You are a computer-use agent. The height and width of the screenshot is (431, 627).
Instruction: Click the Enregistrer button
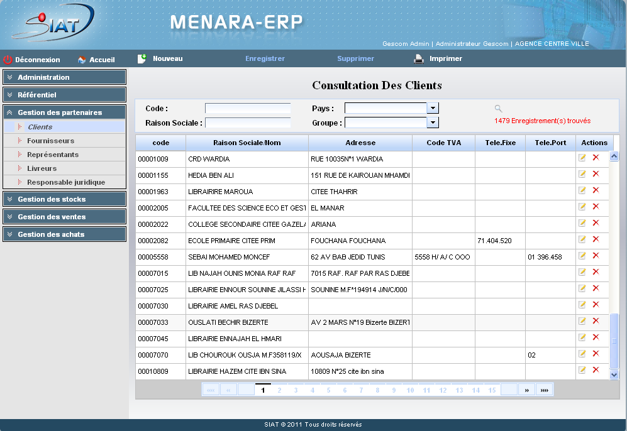pyautogui.click(x=265, y=58)
